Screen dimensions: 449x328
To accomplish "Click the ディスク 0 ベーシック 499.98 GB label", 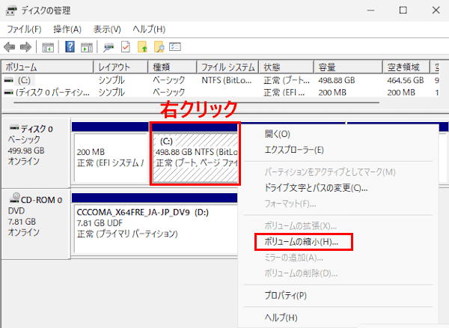I will [36, 153].
